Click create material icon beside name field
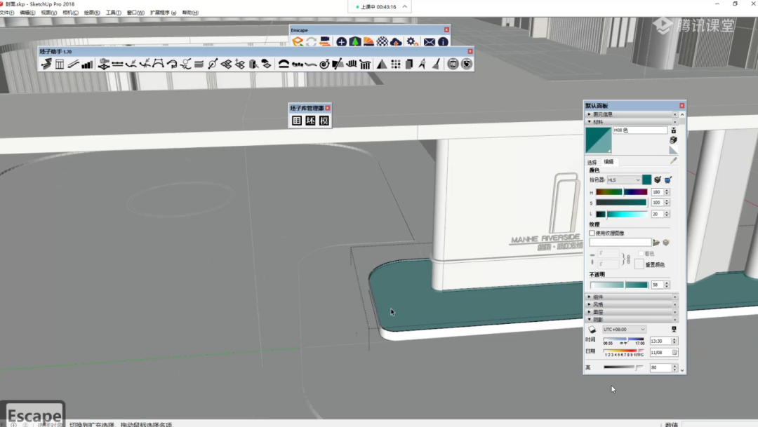The image size is (758, 427). [x=673, y=140]
